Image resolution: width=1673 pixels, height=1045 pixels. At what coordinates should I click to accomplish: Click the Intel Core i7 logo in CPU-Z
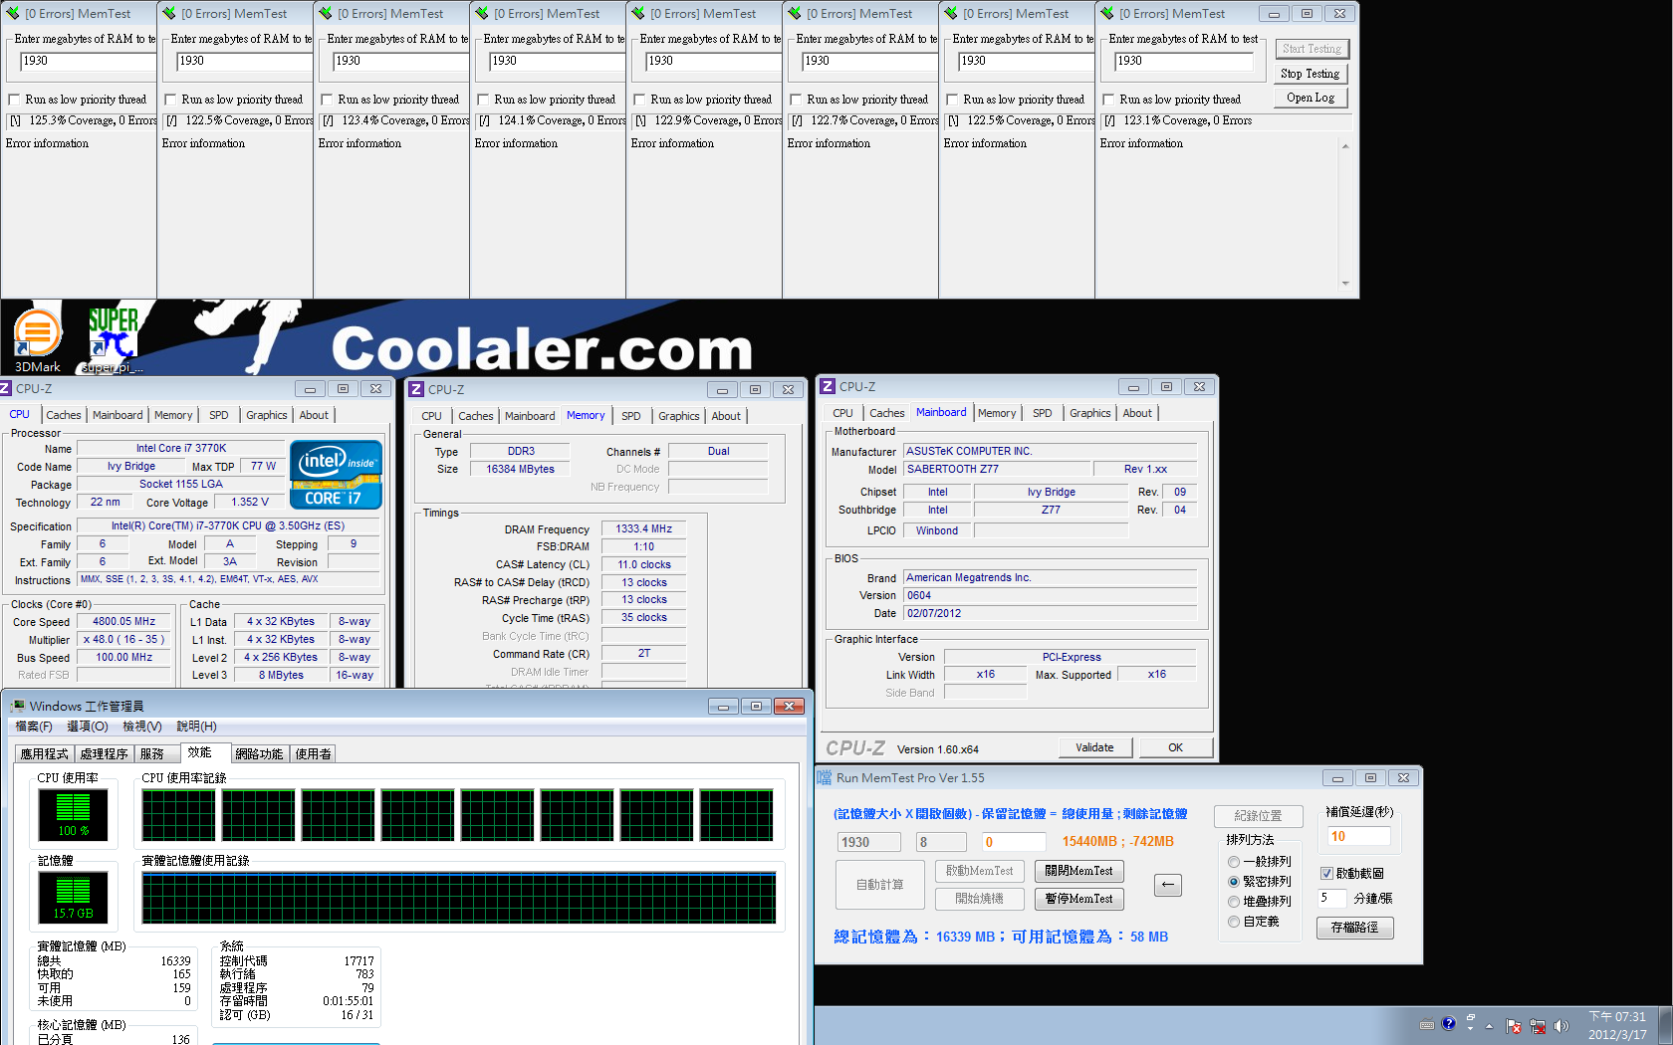336,475
